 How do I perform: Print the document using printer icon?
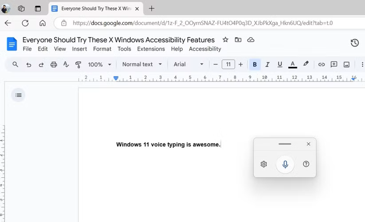[54, 65]
